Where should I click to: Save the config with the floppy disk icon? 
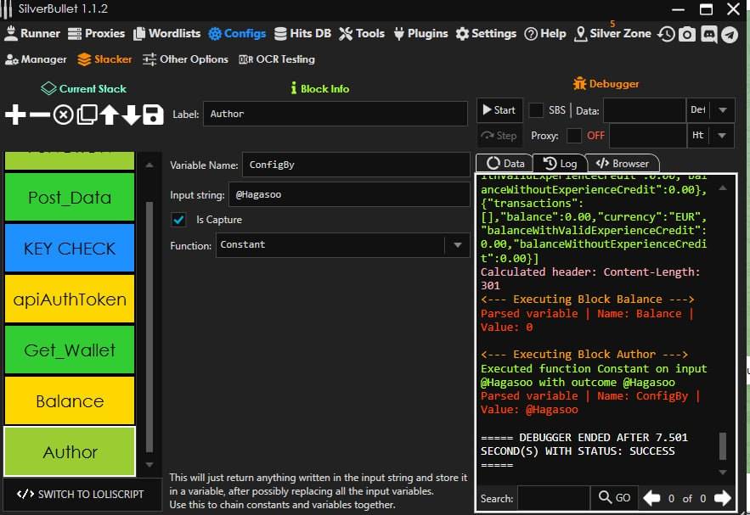pyautogui.click(x=153, y=115)
